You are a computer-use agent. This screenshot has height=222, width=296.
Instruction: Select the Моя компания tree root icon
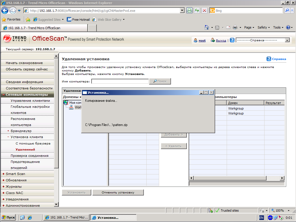66,103
